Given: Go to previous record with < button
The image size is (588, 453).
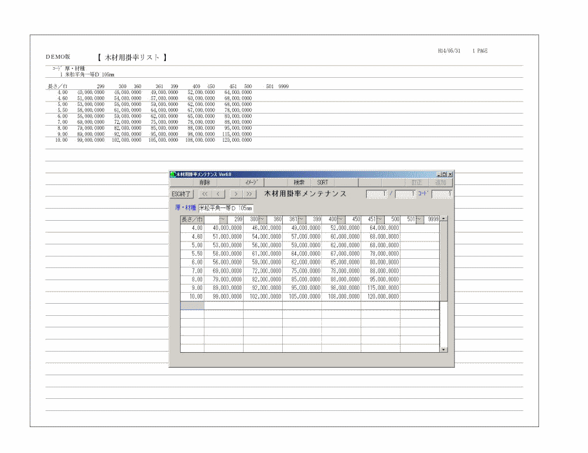Looking at the screenshot, I should point(218,194).
